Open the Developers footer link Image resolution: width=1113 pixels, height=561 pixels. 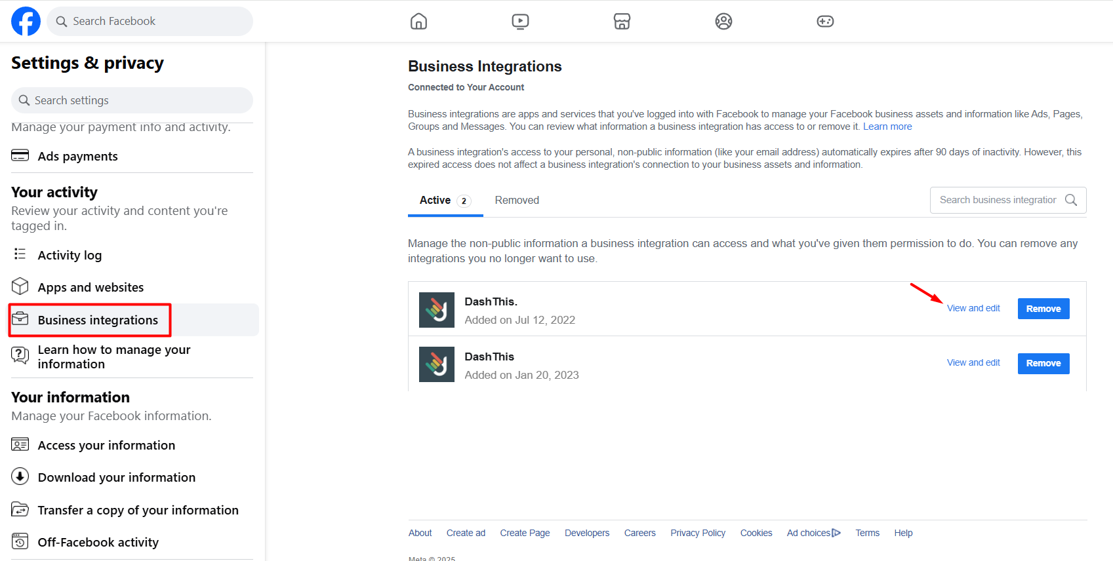587,533
